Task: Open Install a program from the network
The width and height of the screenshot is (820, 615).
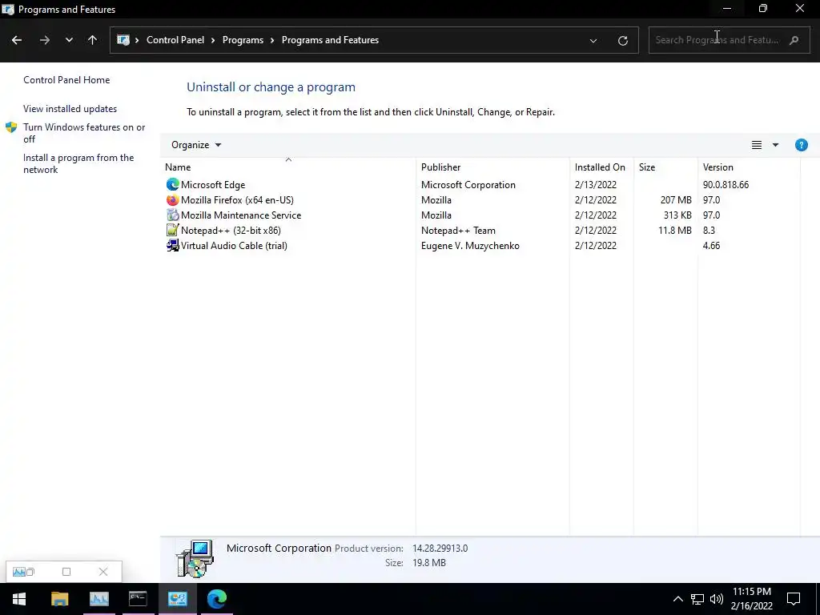Action: [78, 163]
